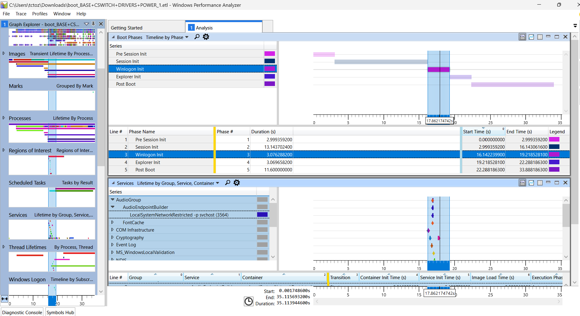Show graph and table in Services
The width and height of the screenshot is (580, 316).
(523, 183)
